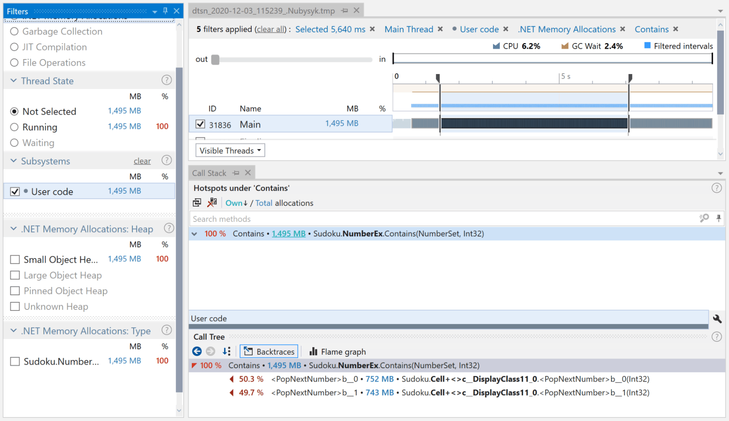Click the search options magnifier icon
Screen dimensions: 729x421
click(x=704, y=218)
